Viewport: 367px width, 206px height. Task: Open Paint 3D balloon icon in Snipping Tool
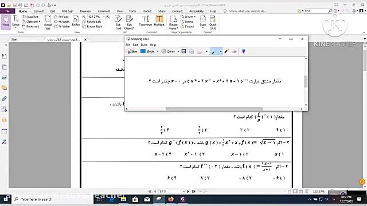click(243, 51)
